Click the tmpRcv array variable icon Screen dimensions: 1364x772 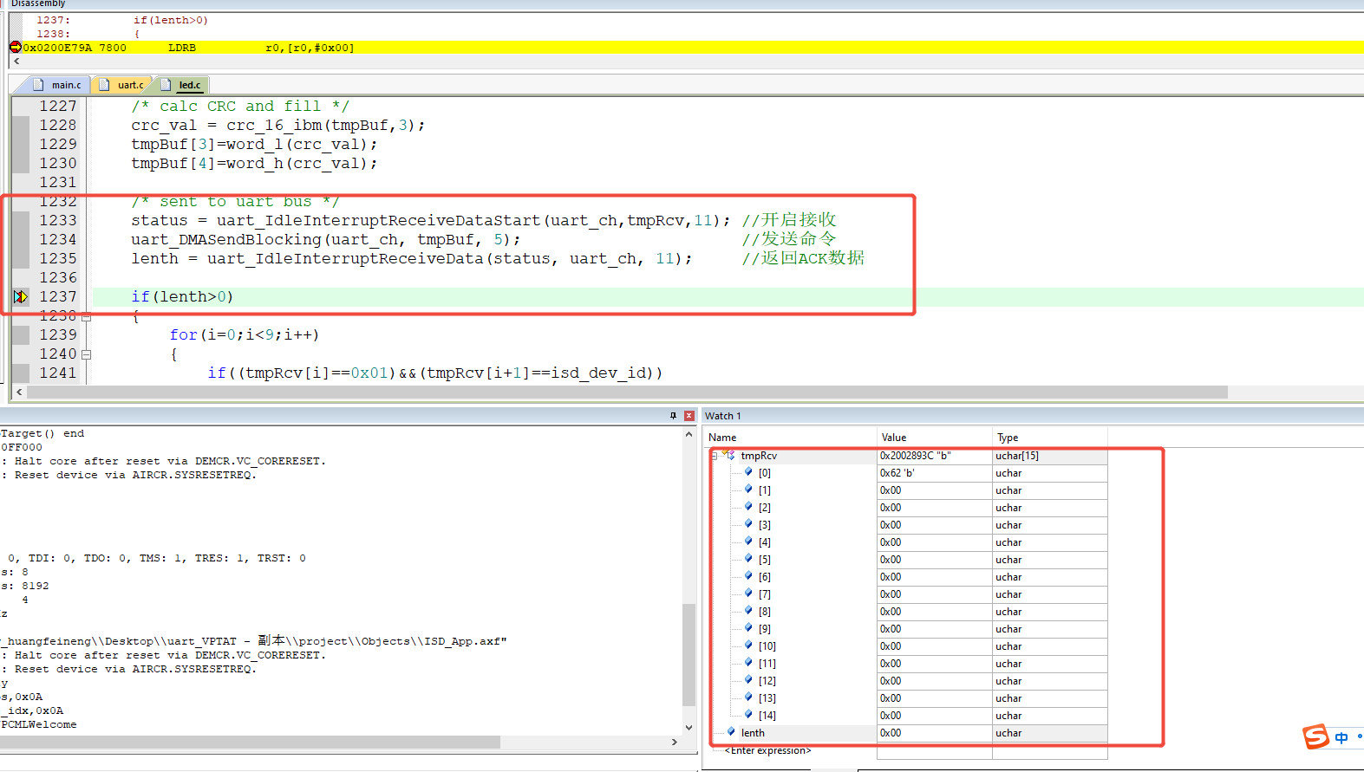[x=730, y=455]
